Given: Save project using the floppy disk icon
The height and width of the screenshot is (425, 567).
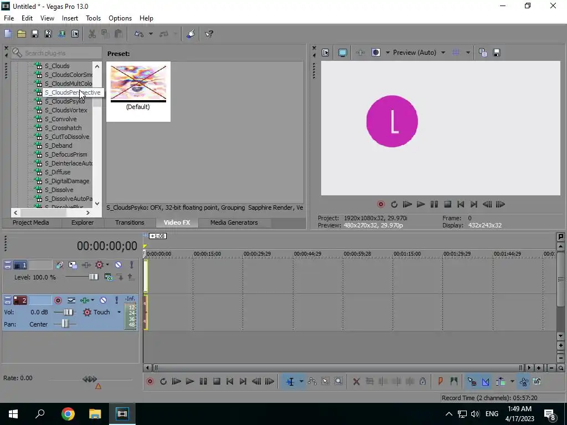Looking at the screenshot, I should 35,34.
